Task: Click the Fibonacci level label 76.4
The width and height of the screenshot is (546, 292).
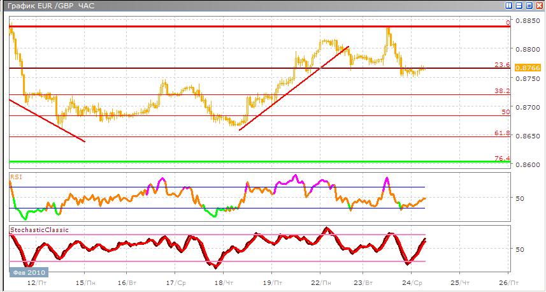Action: click(x=502, y=158)
